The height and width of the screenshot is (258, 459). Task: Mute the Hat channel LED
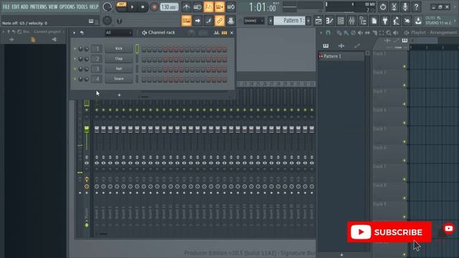click(x=75, y=69)
